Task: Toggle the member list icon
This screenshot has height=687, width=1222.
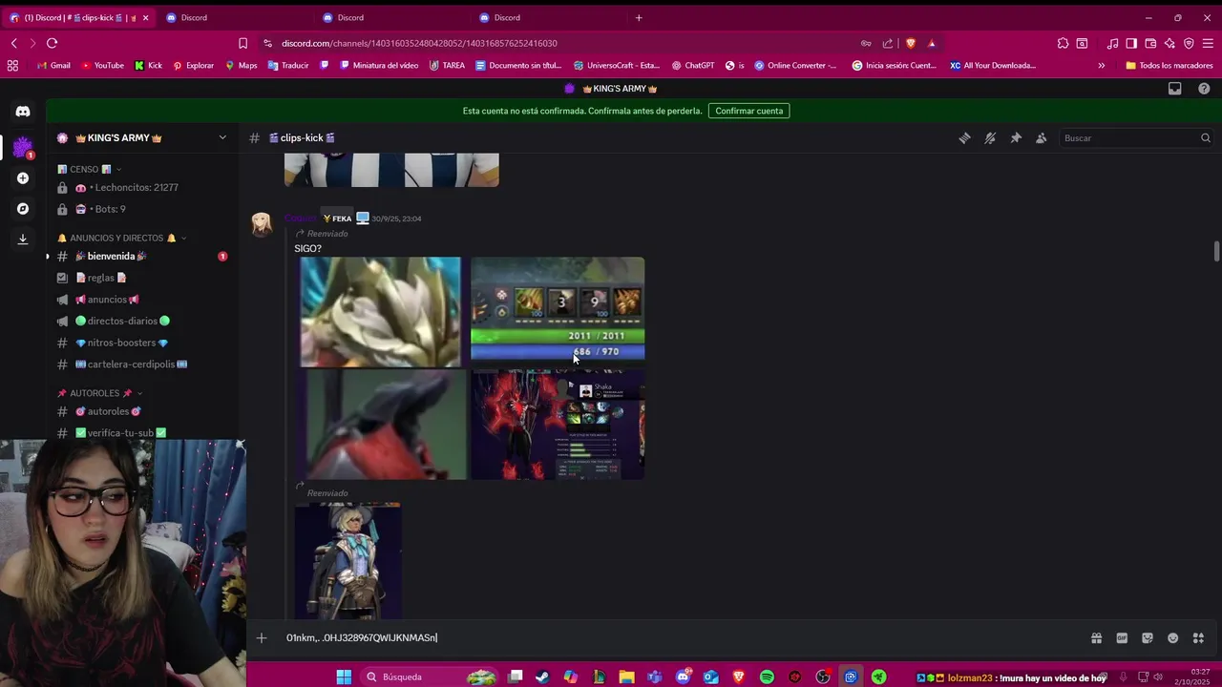Action: click(x=1042, y=138)
